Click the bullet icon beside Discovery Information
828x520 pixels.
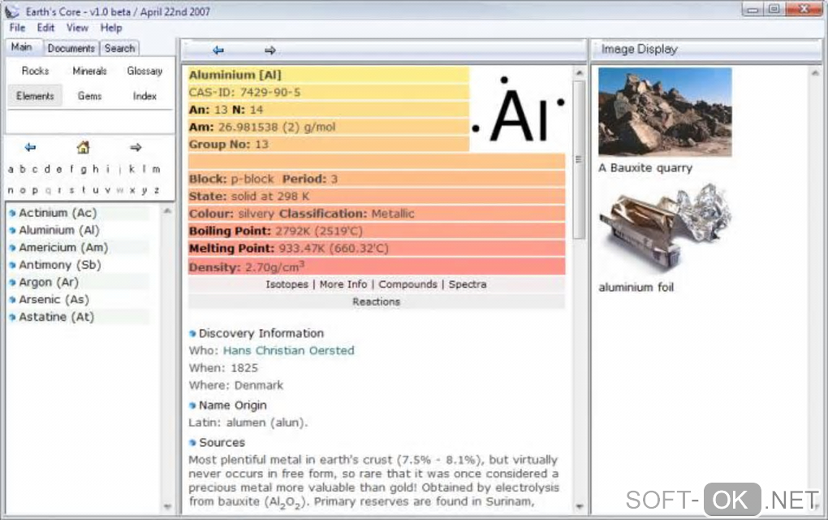pos(192,333)
